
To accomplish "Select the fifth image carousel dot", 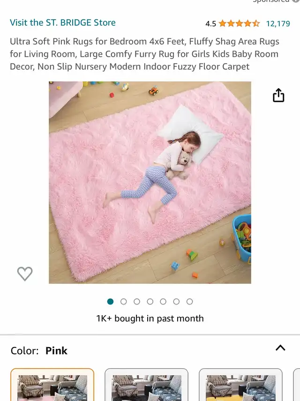I will [x=163, y=302].
